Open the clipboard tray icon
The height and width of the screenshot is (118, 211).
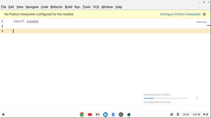point(172,114)
